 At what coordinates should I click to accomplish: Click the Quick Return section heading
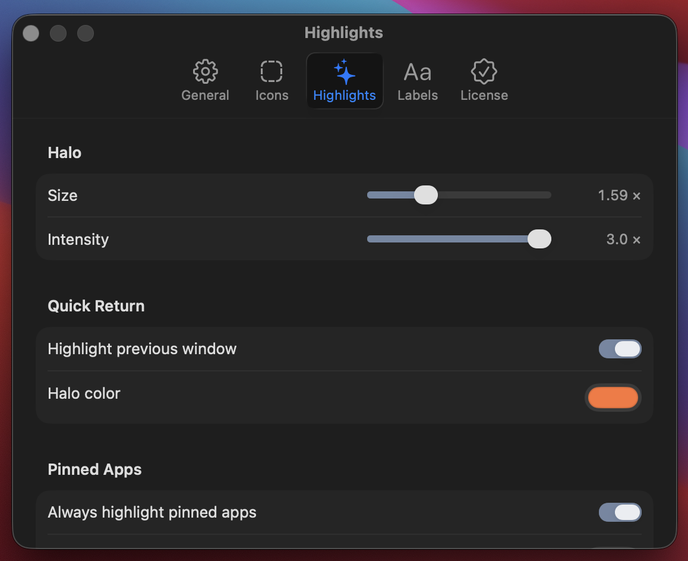point(96,306)
